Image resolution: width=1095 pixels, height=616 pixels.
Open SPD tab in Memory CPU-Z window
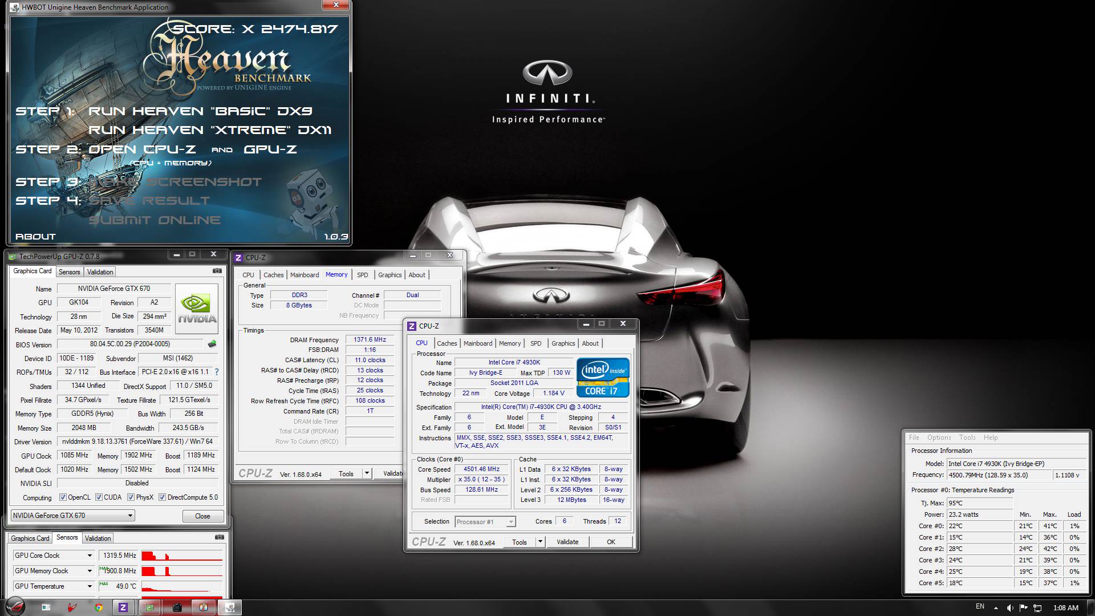point(363,275)
